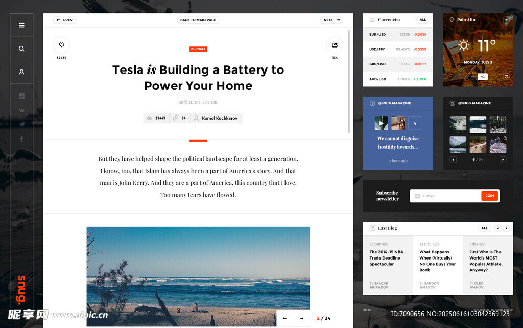This screenshot has width=523, height=328.
Task: Play the video thumbnail in Facebook widget
Action: click(x=381, y=123)
